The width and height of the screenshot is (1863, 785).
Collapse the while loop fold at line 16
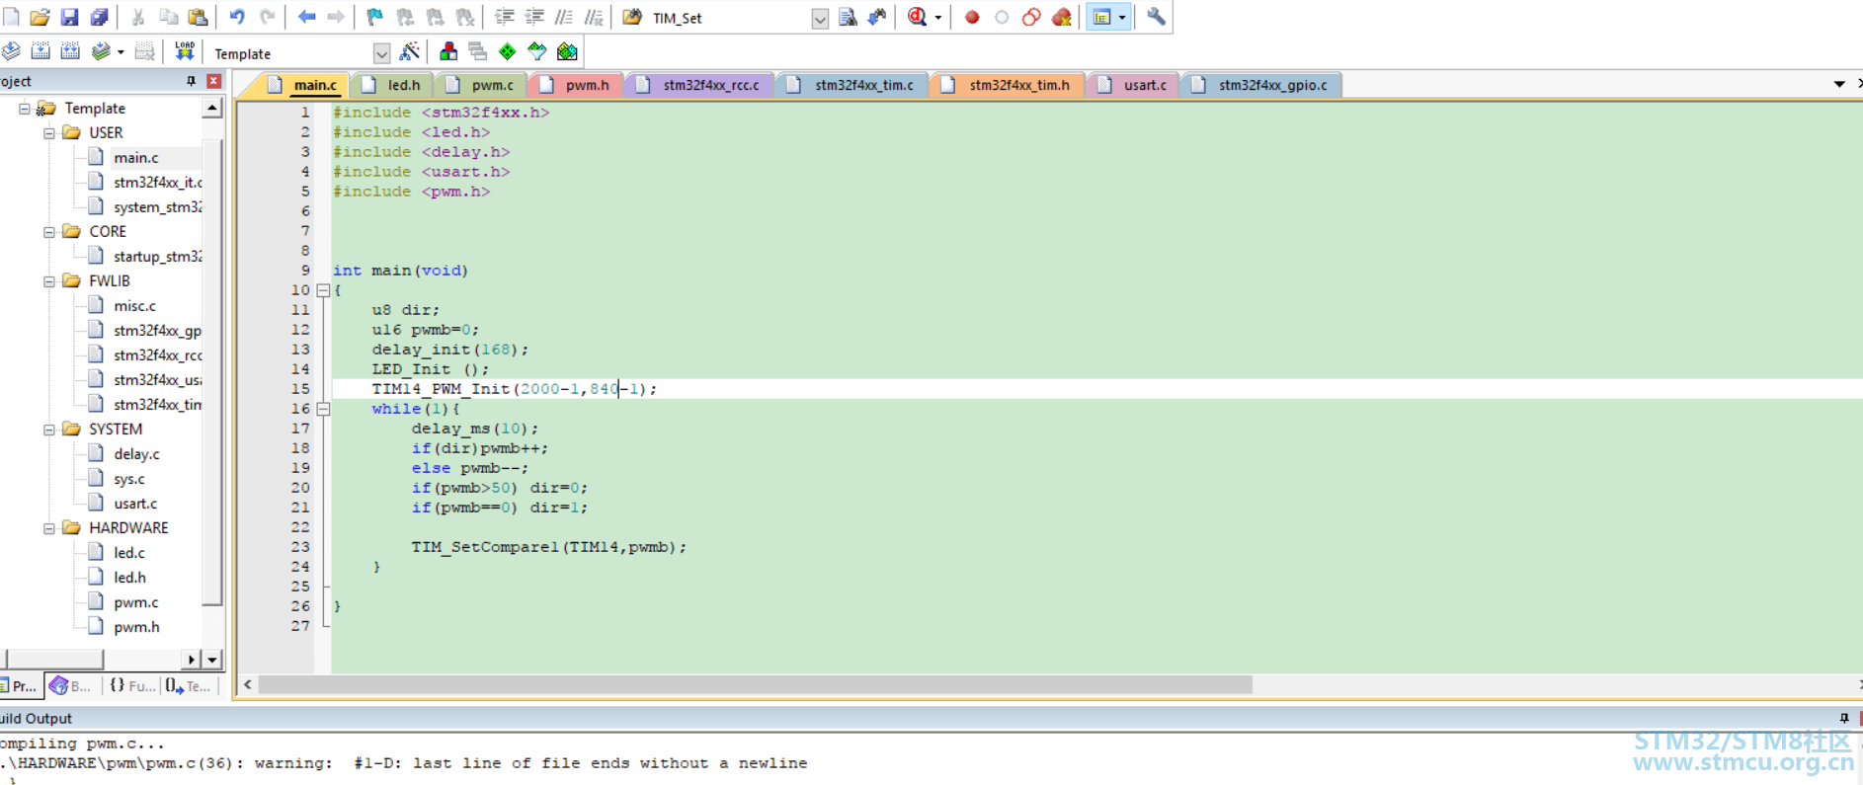point(323,409)
